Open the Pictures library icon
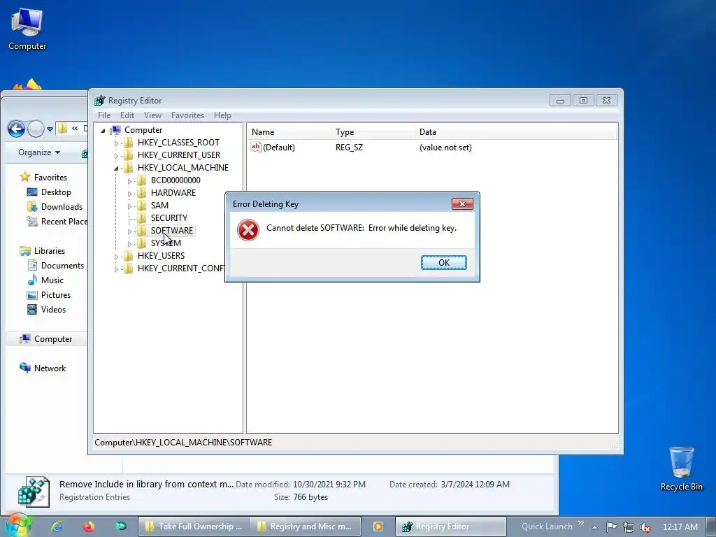This screenshot has height=537, width=716. [32, 295]
